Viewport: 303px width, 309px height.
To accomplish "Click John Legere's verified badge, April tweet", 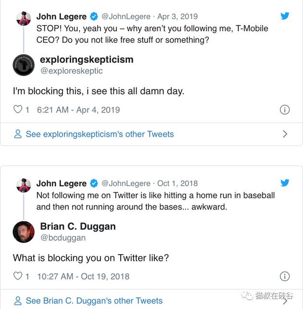I will [94, 16].
